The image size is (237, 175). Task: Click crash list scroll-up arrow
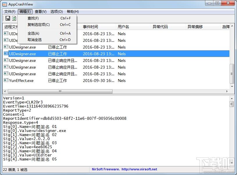(x=232, y=26)
